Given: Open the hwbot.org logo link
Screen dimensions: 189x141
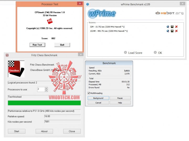Looking at the screenshot, I should 169,13.
